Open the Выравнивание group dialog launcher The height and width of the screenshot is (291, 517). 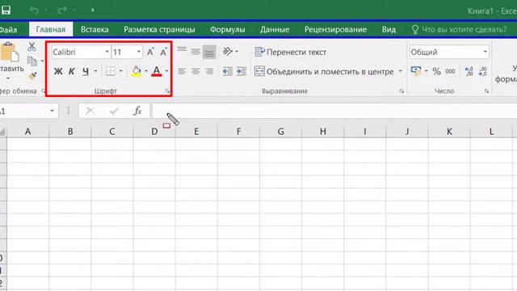pos(401,91)
